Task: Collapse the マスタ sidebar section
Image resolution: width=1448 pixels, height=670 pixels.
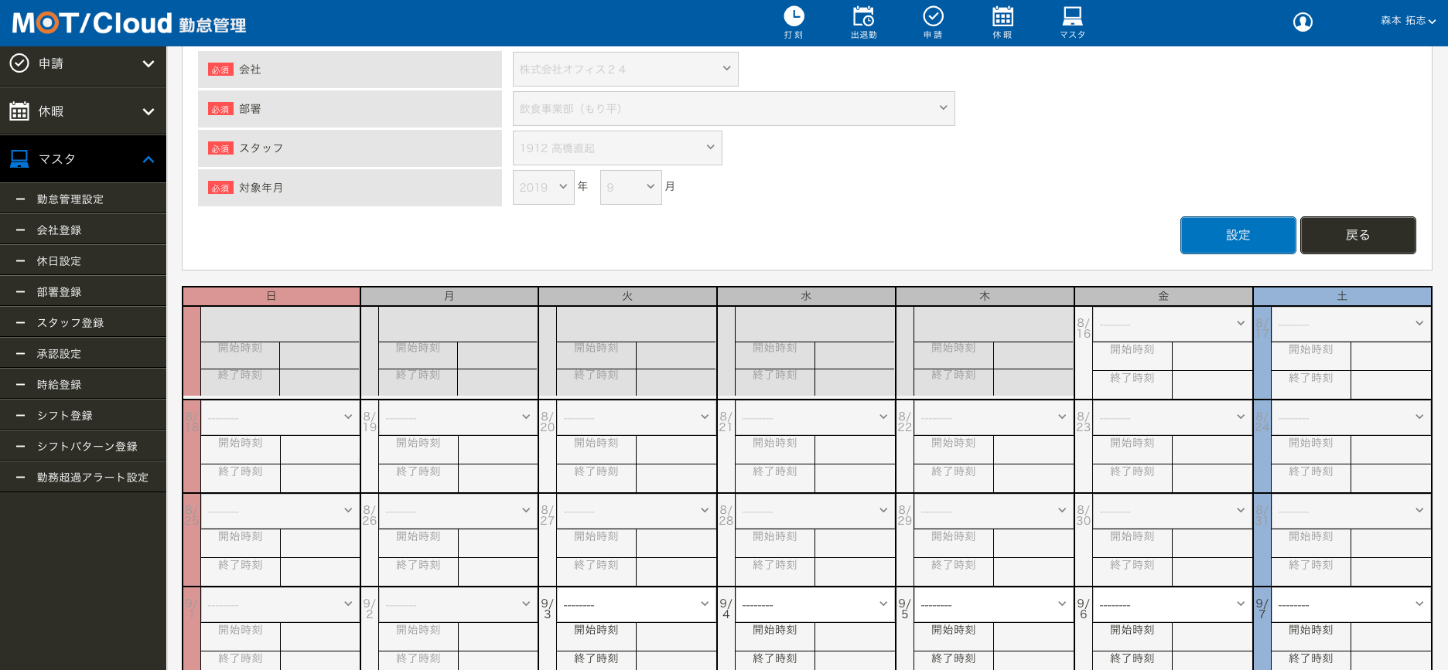Action: (148, 160)
